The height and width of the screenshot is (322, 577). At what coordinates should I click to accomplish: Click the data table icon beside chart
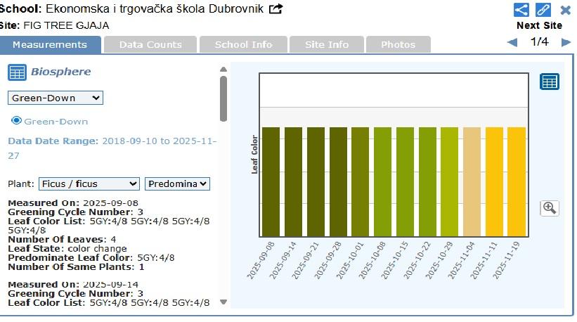click(549, 82)
